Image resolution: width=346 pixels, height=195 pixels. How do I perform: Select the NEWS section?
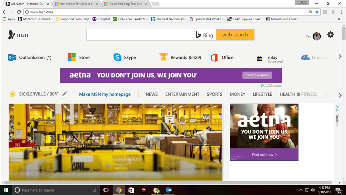coord(152,94)
